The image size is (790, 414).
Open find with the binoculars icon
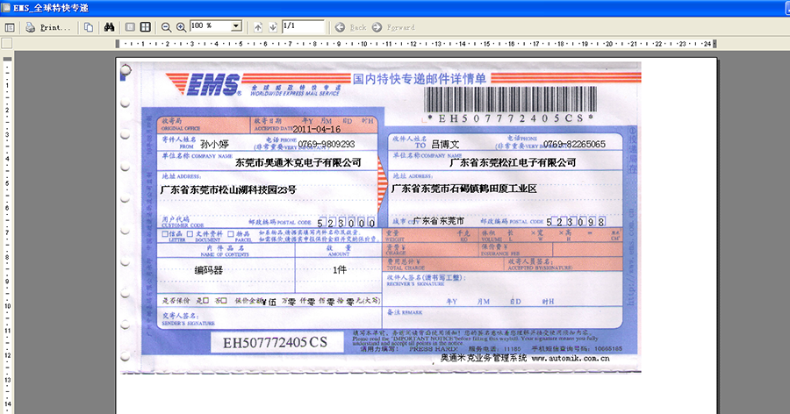tap(109, 27)
